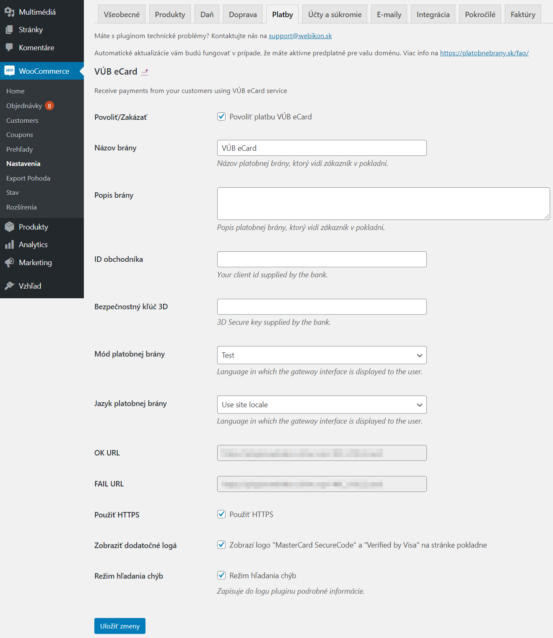Screen dimensions: 553x638
Task: Click the Vzhľad paintbrush icon
Action: click(x=9, y=286)
